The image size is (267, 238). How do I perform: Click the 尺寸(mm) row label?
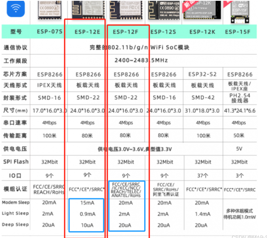click(15, 110)
